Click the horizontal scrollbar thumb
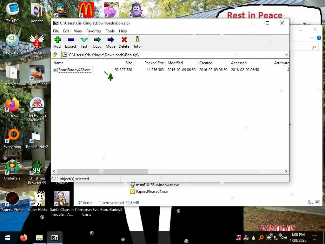This screenshot has width=325, height=244. click(x=102, y=171)
